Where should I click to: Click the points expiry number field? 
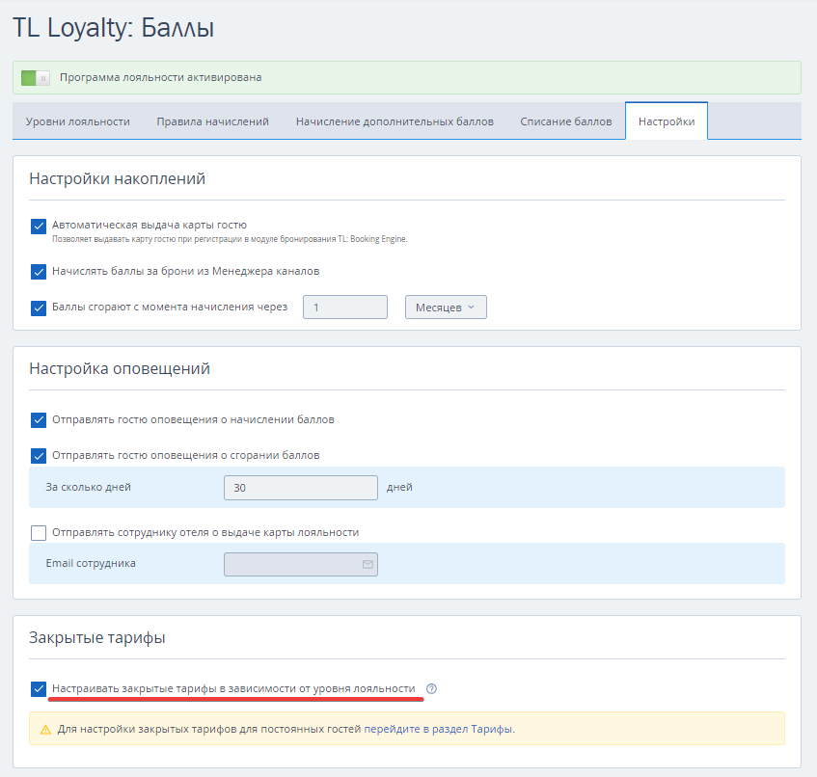(345, 308)
